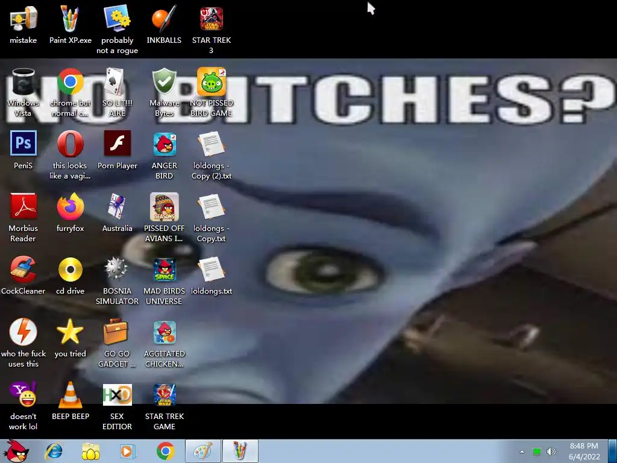Select PISSED OFF AVIANS Seasons icon
Viewport: 617px width, 463px height.
164,206
